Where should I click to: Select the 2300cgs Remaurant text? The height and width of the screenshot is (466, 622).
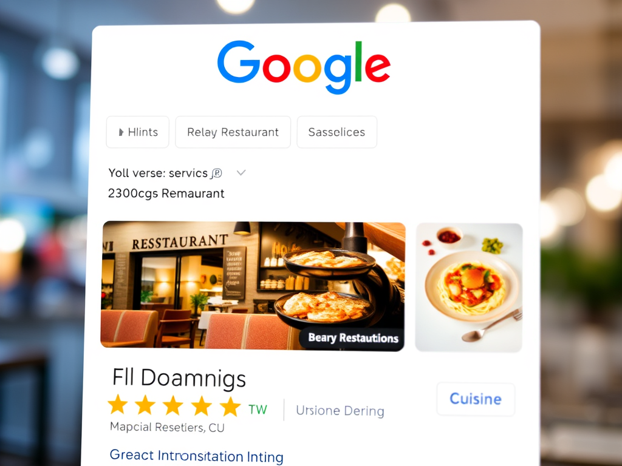pyautogui.click(x=166, y=194)
